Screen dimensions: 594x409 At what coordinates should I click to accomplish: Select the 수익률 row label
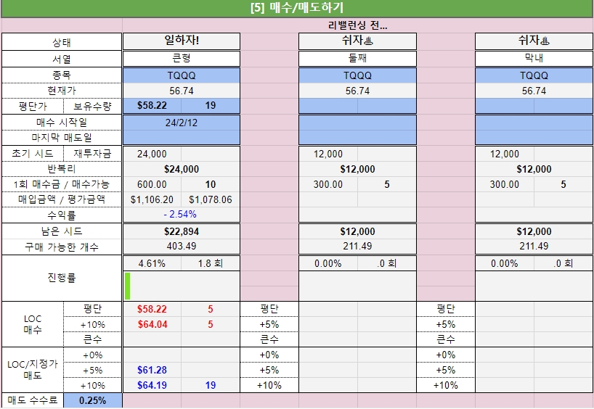[62, 215]
